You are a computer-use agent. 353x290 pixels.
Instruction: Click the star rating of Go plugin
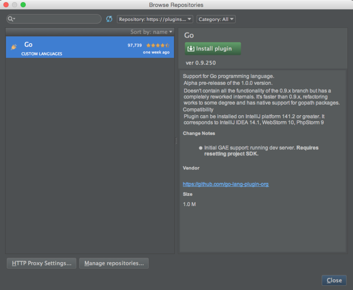coord(158,45)
